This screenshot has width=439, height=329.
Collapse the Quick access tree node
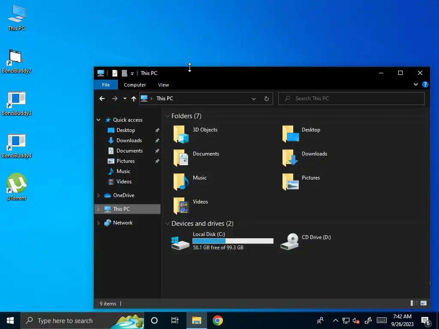tap(99, 120)
